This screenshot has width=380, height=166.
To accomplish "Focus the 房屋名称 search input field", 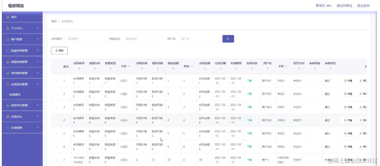I will (x=144, y=39).
